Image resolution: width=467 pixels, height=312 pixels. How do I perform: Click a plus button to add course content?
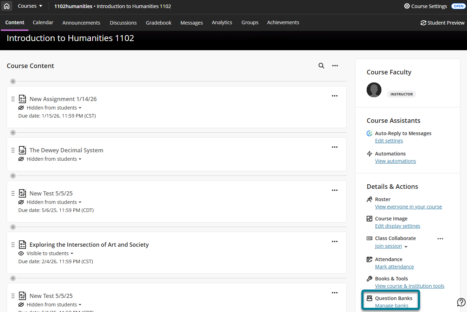13,81
